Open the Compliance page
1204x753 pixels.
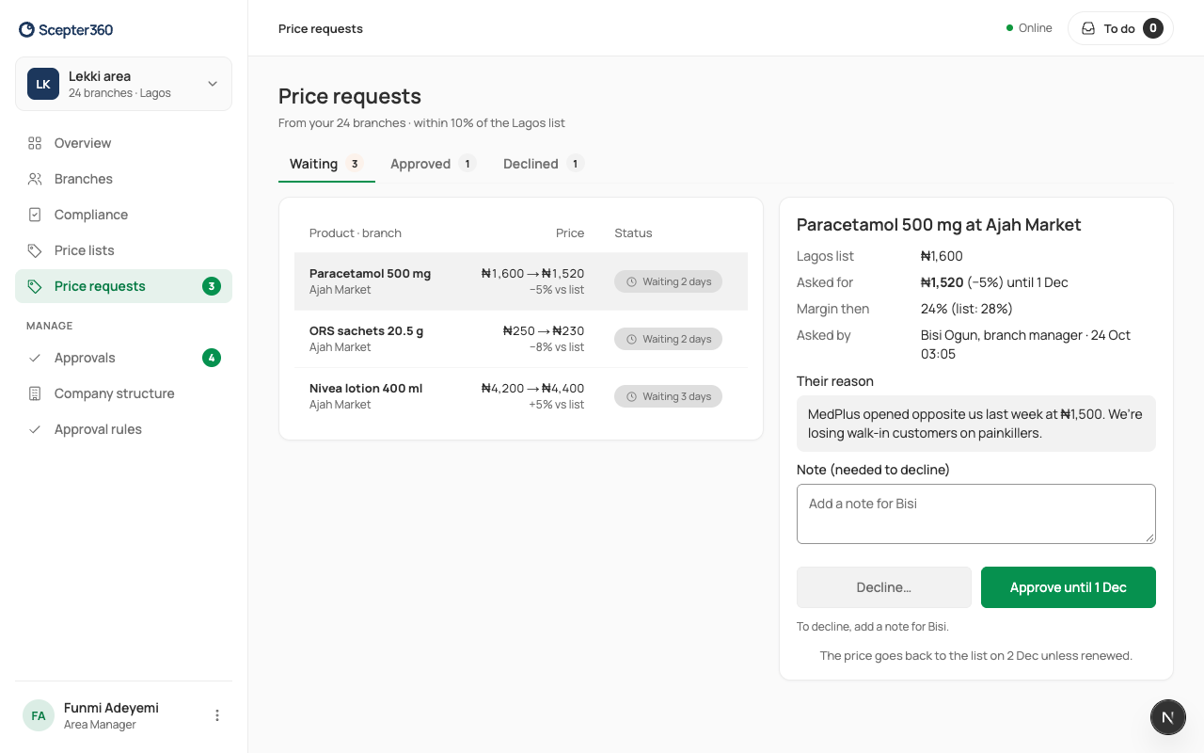pos(123,215)
